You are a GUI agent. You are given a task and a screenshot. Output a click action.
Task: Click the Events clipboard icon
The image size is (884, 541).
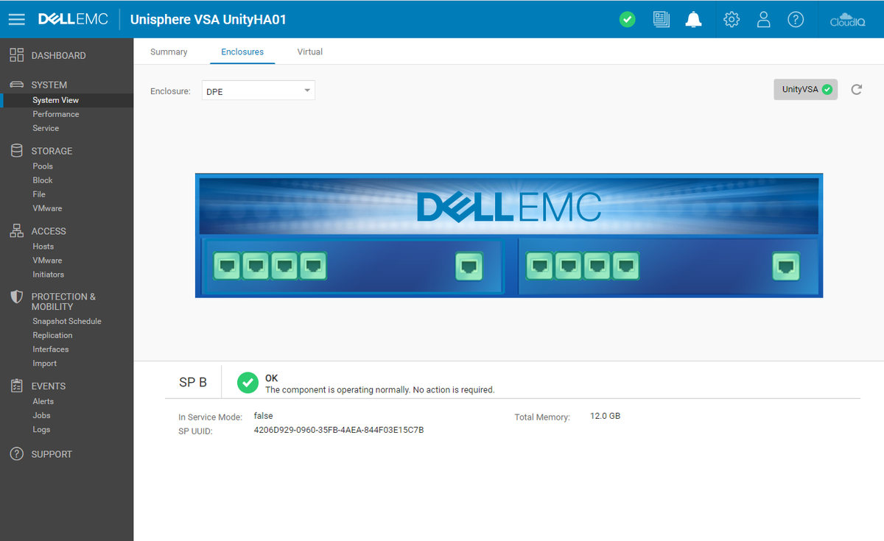tap(16, 386)
